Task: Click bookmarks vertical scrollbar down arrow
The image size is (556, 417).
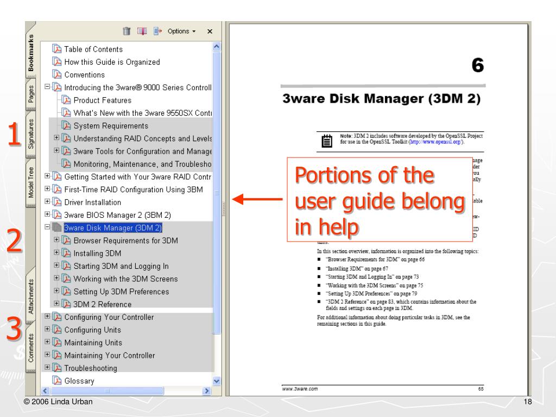Action: coord(217,381)
